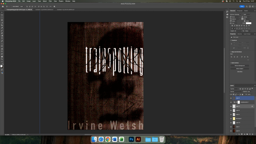The image size is (256, 144).
Task: Delete layer using the trash icon
Action: tap(252, 134)
